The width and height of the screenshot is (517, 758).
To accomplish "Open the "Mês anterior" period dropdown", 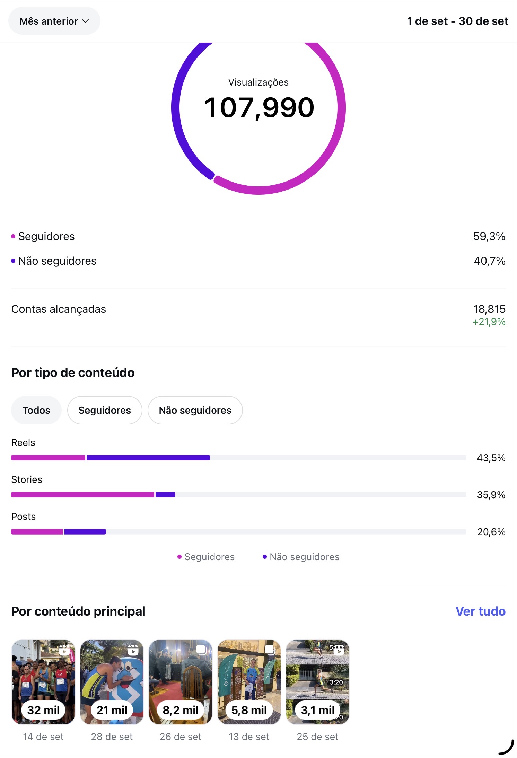I will coord(54,21).
